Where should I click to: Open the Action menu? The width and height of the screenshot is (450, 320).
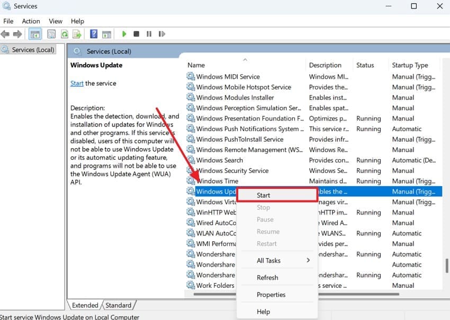pos(31,21)
